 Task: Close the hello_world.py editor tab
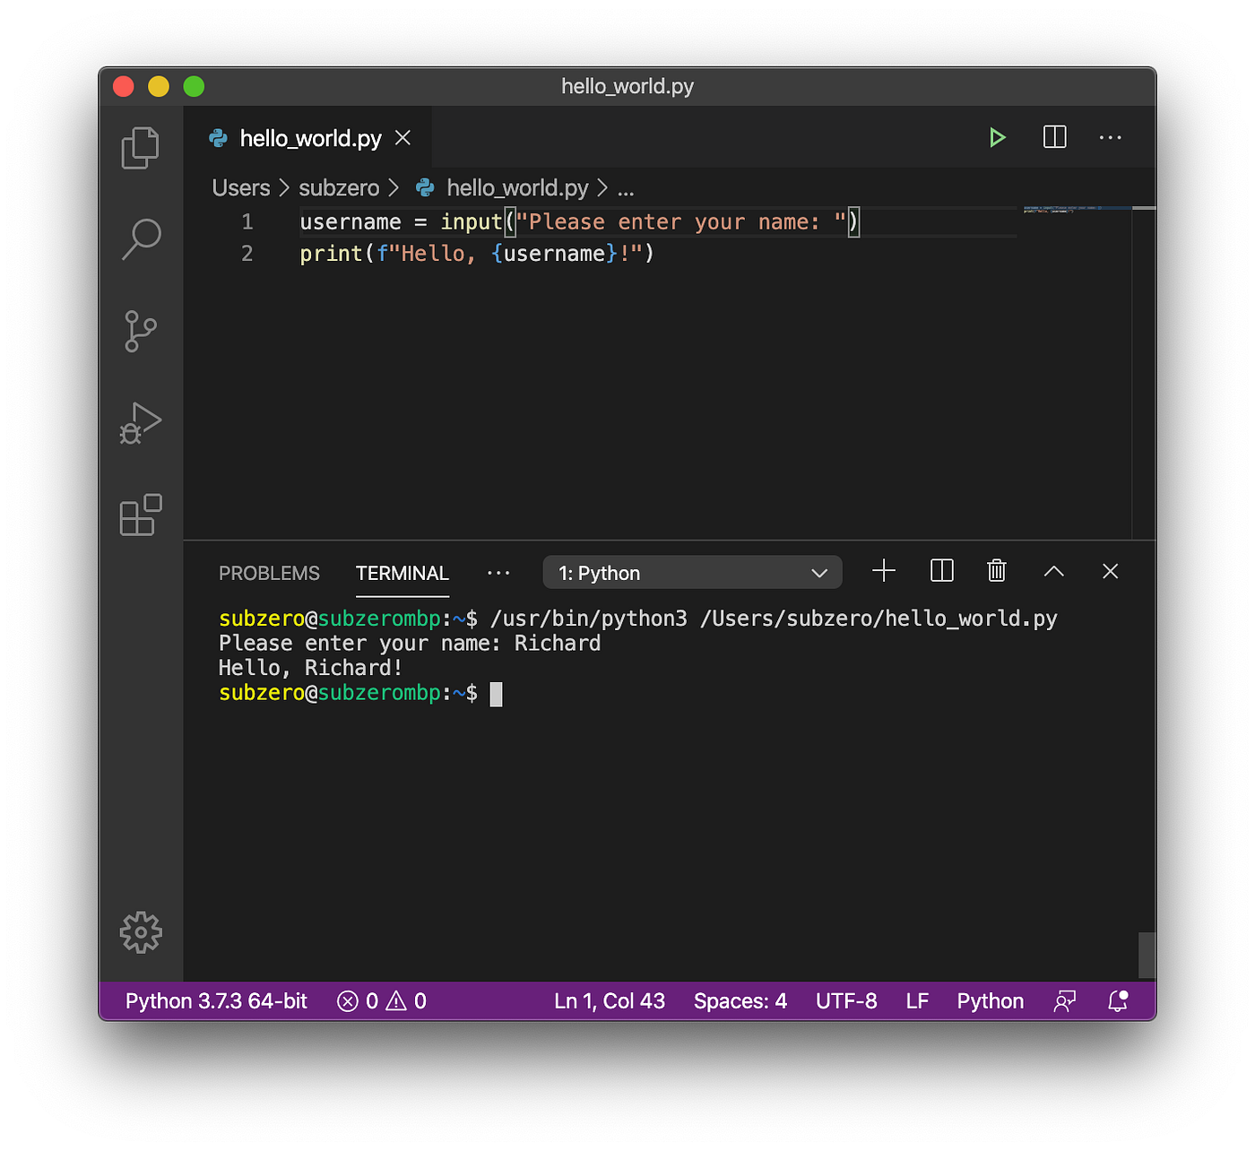pyautogui.click(x=403, y=137)
